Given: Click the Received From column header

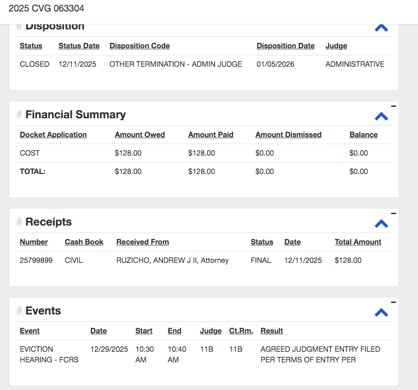Looking at the screenshot, I should [x=142, y=242].
